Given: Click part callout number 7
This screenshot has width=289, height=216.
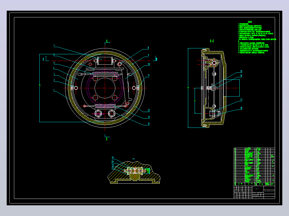Looking at the screenshot, I should click(x=54, y=46).
